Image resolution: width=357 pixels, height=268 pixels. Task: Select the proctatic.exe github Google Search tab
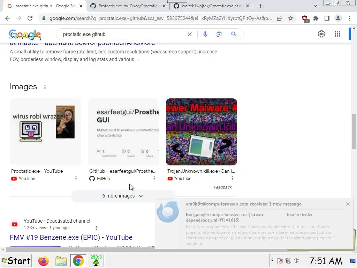45,6
